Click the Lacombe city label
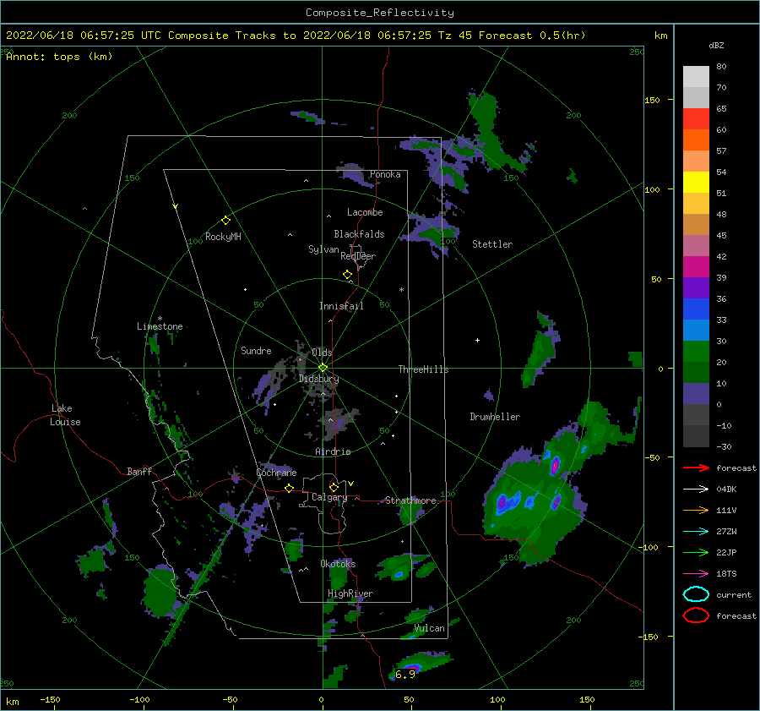This screenshot has width=760, height=711. pyautogui.click(x=365, y=212)
